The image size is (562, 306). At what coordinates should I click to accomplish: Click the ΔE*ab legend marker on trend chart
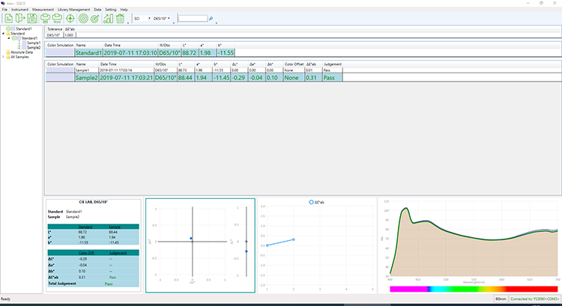coord(312,202)
